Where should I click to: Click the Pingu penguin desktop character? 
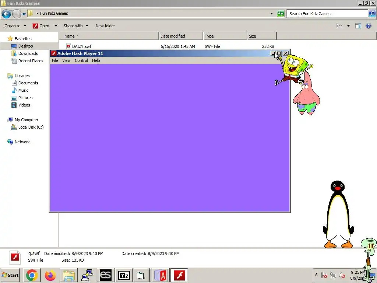pyautogui.click(x=338, y=215)
